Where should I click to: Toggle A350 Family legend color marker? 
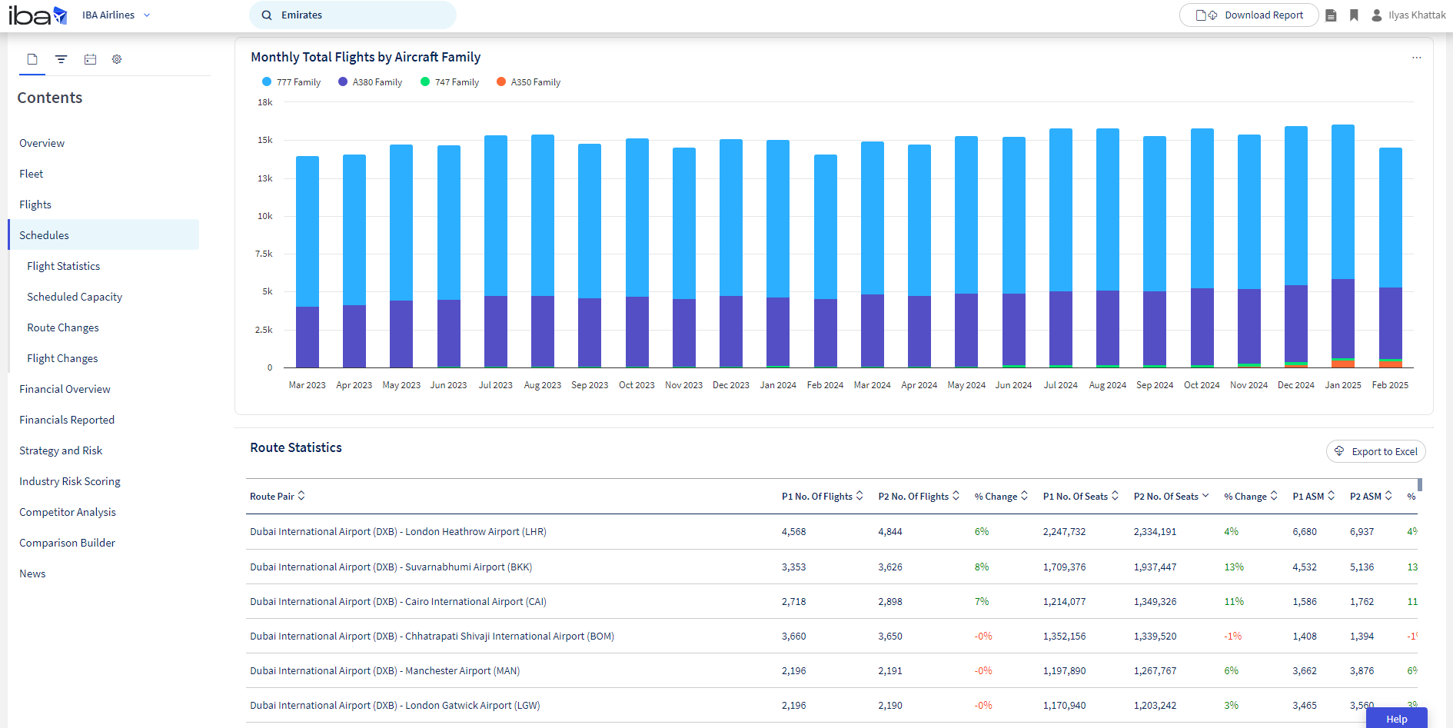[501, 81]
